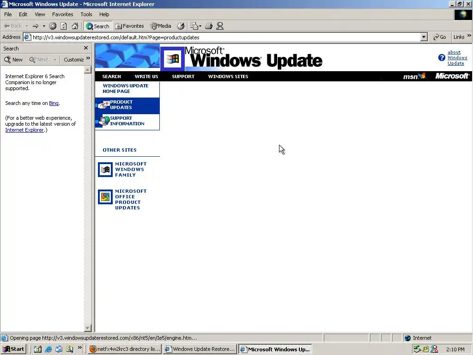Click Microsoft Office puzzle icon

(x=105, y=197)
